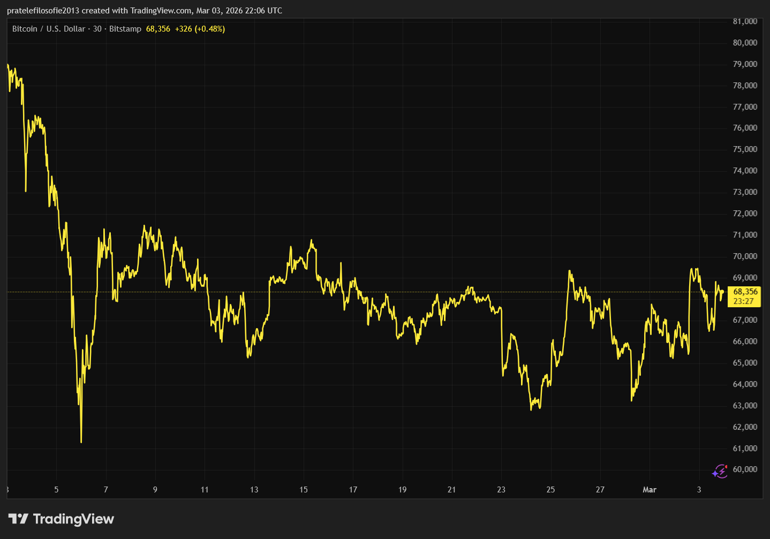Click the 75,000 price scale label
Image resolution: width=770 pixels, height=539 pixels.
tap(745, 149)
